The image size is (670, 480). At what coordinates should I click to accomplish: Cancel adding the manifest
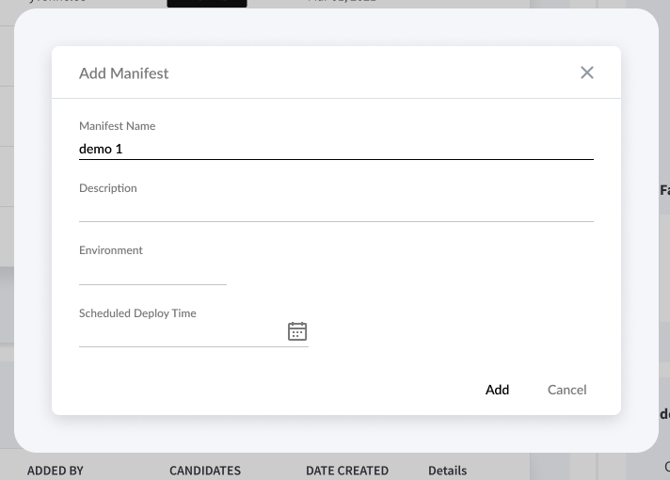566,390
